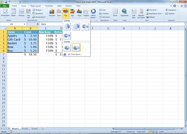Open the Formulas ribbon tab
Screen dimensions: 187x134
49,6
